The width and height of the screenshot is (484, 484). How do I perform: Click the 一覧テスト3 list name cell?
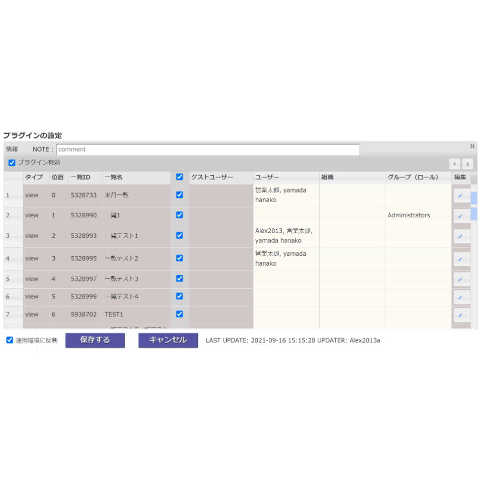(136, 279)
